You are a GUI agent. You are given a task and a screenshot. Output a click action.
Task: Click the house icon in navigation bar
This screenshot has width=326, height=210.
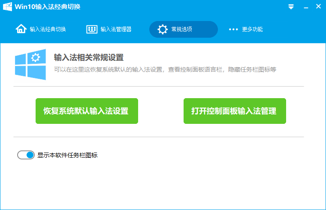coord(21,29)
